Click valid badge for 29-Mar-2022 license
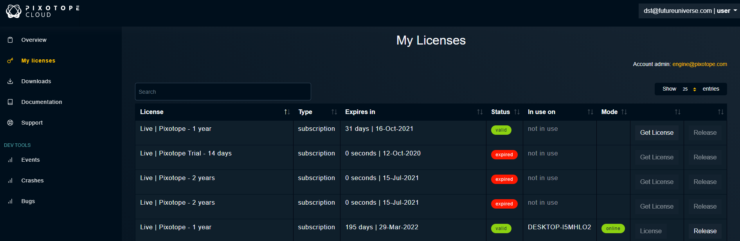 coord(501,229)
